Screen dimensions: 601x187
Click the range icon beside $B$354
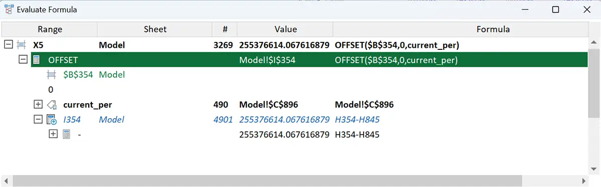point(51,75)
